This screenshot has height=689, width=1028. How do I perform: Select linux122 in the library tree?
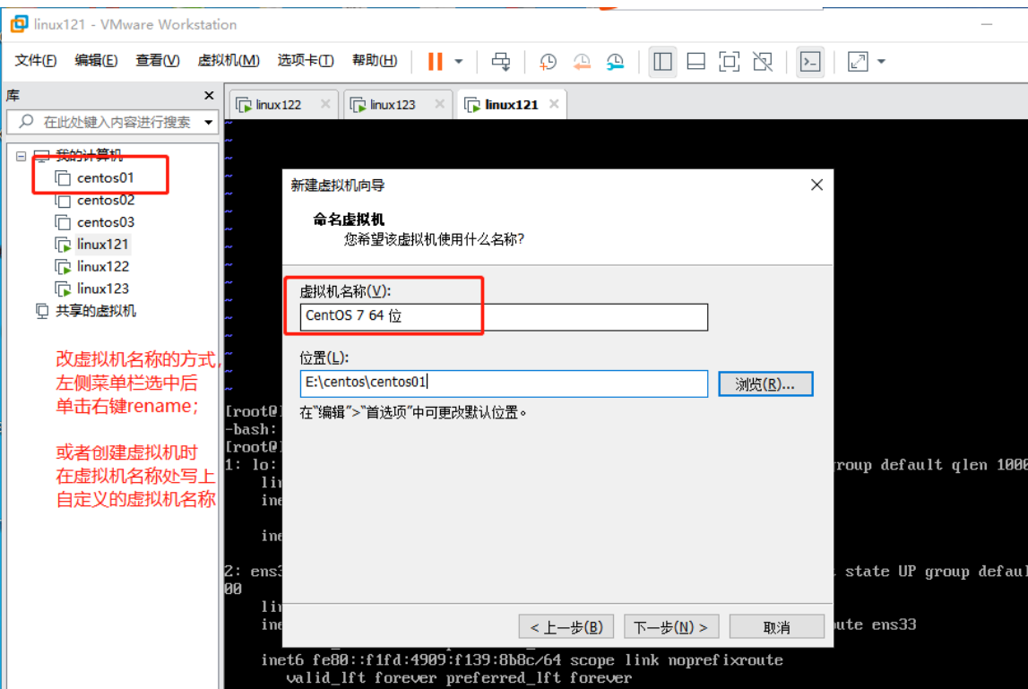point(102,267)
